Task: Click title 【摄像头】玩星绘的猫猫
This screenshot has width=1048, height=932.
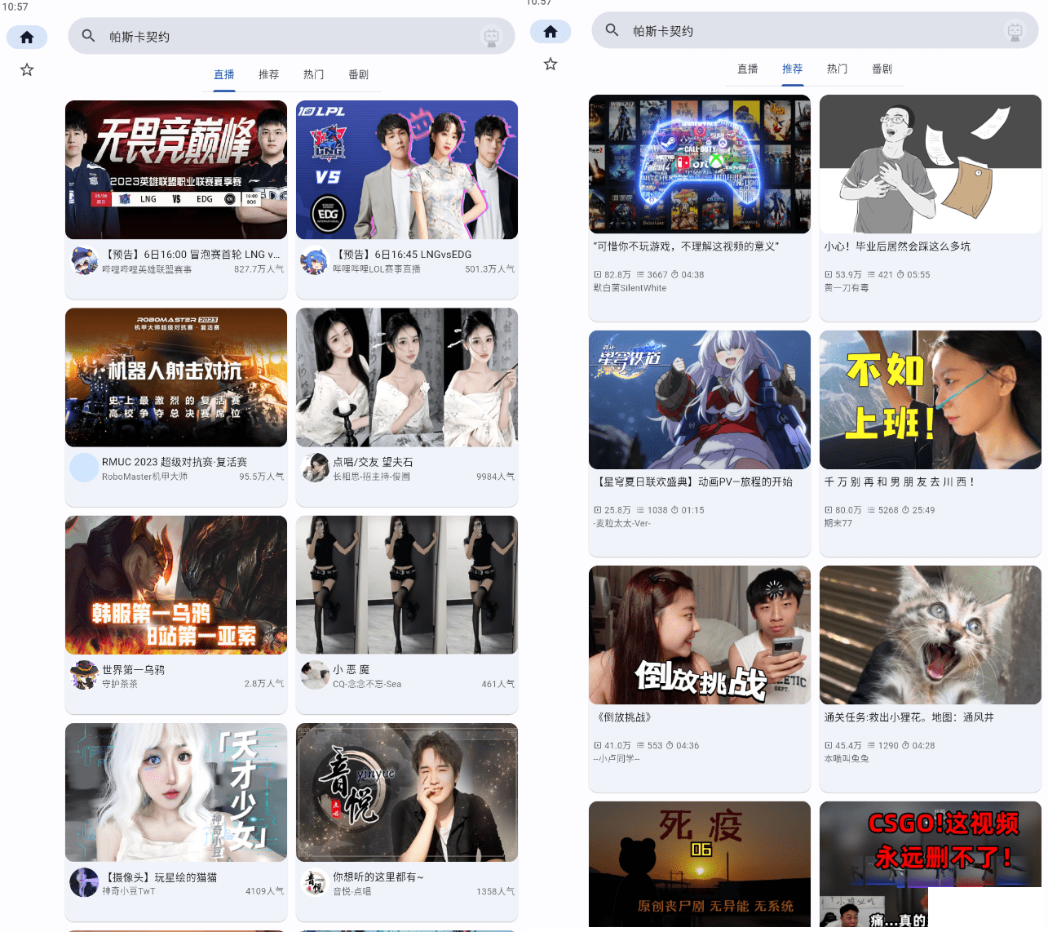Action: [160, 877]
